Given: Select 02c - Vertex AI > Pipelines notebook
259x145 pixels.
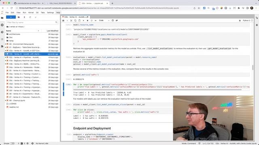Looking at the screenshot, I should [25, 57].
